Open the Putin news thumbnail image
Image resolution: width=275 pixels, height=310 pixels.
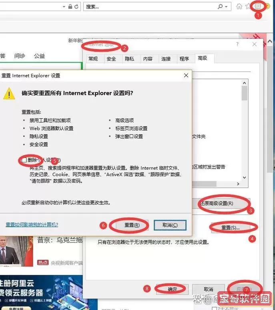coord(16,251)
